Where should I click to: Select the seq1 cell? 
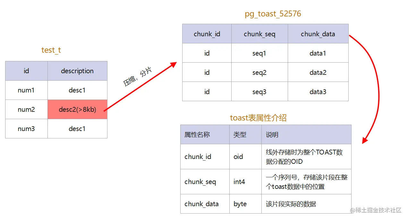[x=259, y=53]
